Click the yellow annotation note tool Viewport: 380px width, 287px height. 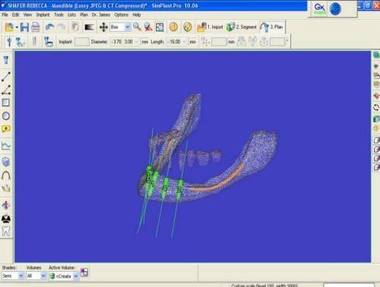(x=6, y=129)
